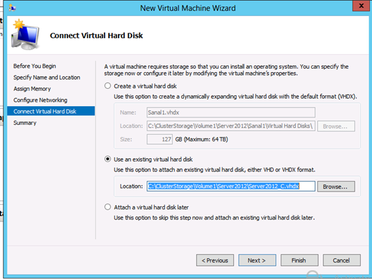Click the new disk Location path field
Screen dimensions: 372x279
(231, 126)
